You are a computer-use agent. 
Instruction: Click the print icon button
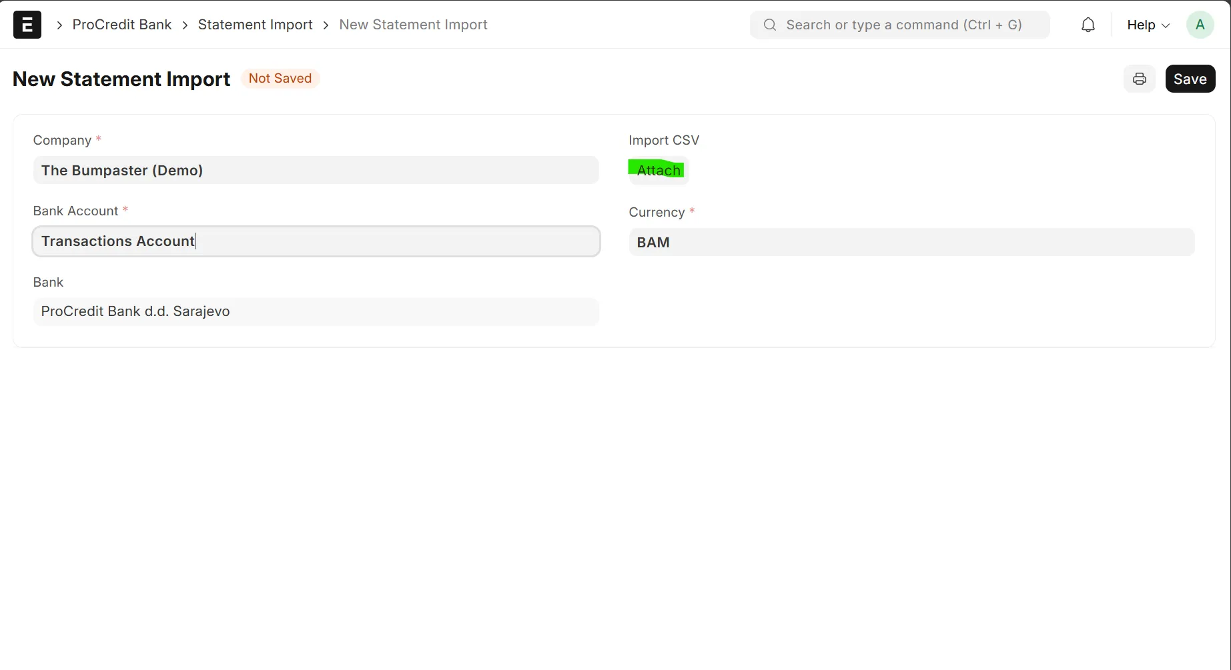pyautogui.click(x=1140, y=79)
